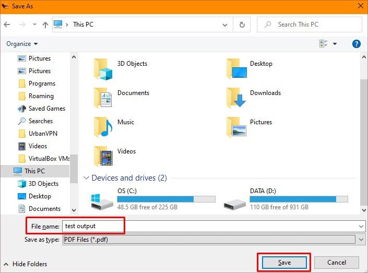368x273 pixels.
Task: Open the Documents folder icon in main pane
Action: coord(103,98)
